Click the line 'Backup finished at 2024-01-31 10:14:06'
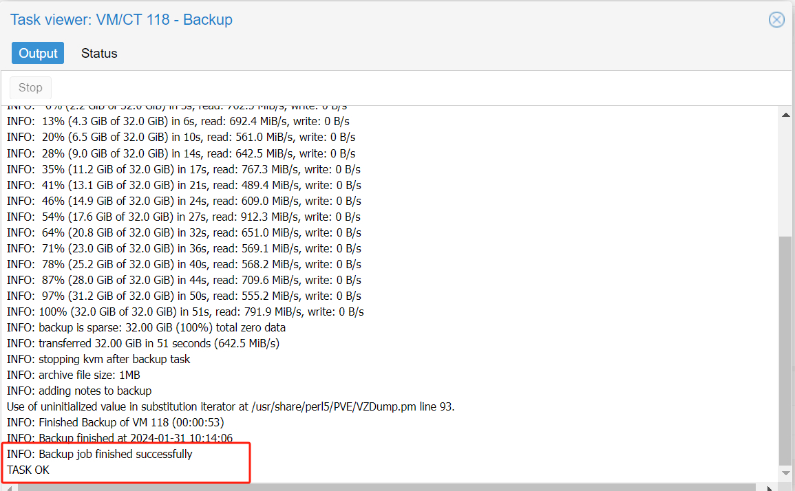This screenshot has width=795, height=491. [120, 438]
